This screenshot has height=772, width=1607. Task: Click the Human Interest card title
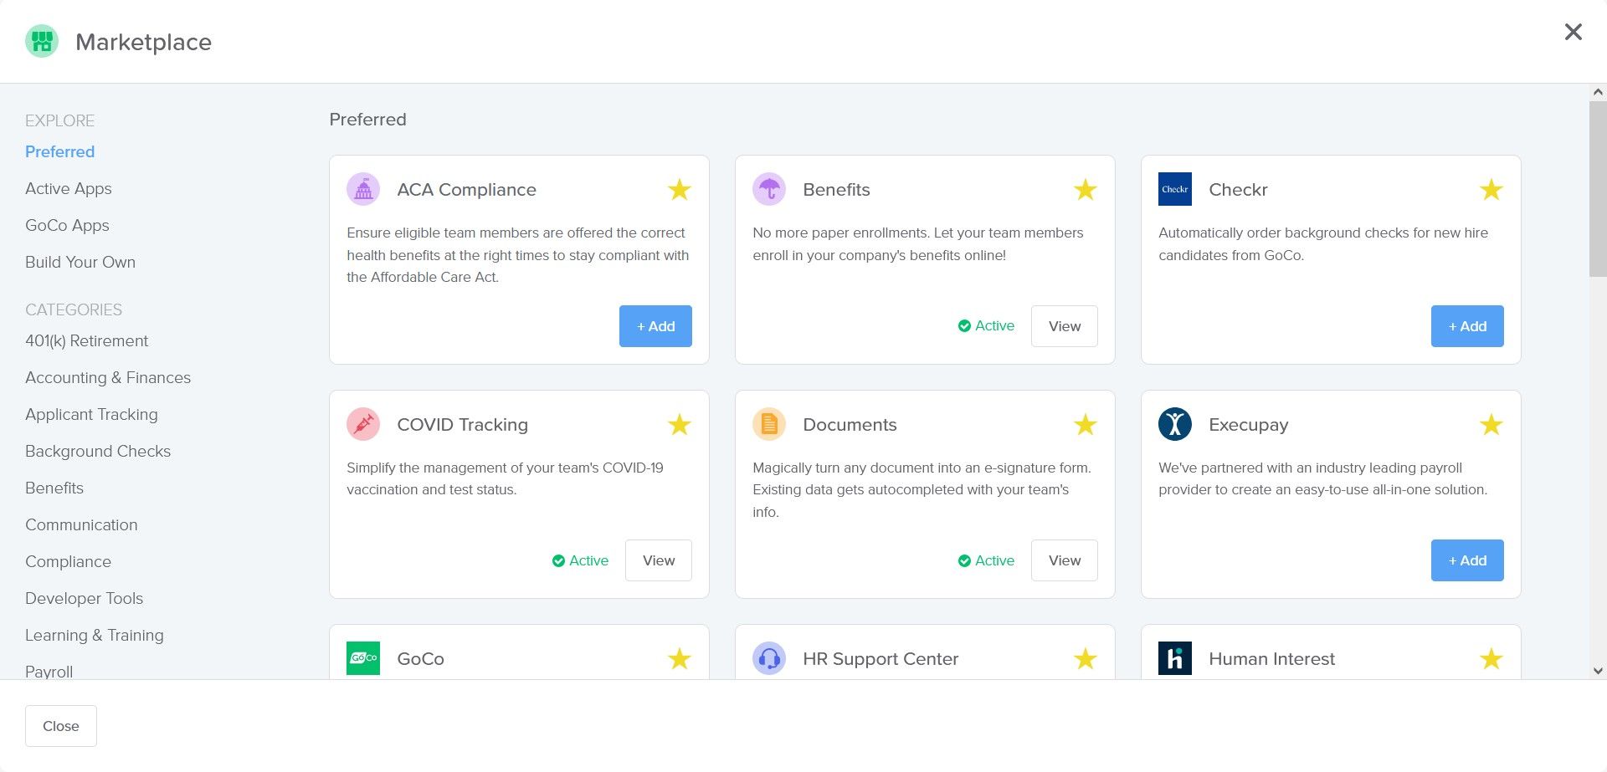1271,659
